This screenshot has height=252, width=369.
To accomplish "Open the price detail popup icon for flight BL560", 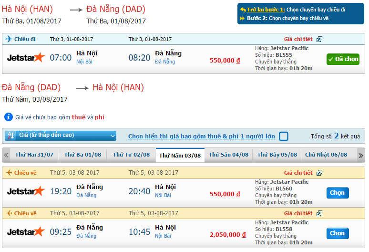I will point(319,173).
